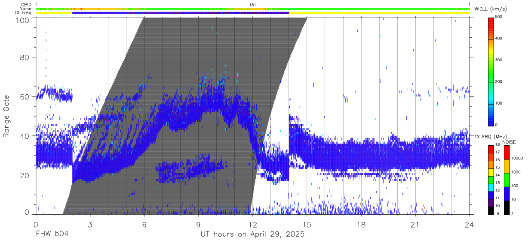Click the 'TX Freq' row label

pyautogui.click(x=24, y=13)
